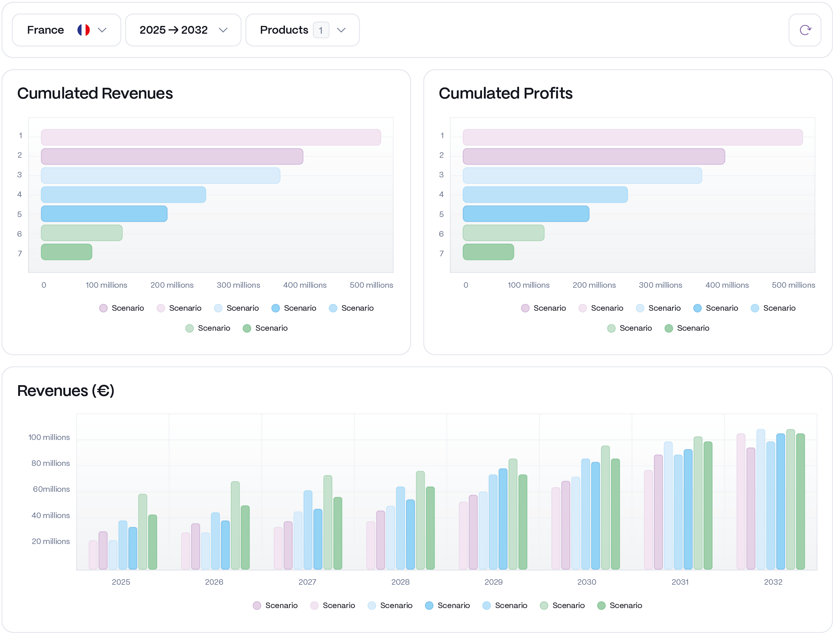
Task: Click the pink Scenario legend dot under Cumulated Revenues
Action: [161, 308]
